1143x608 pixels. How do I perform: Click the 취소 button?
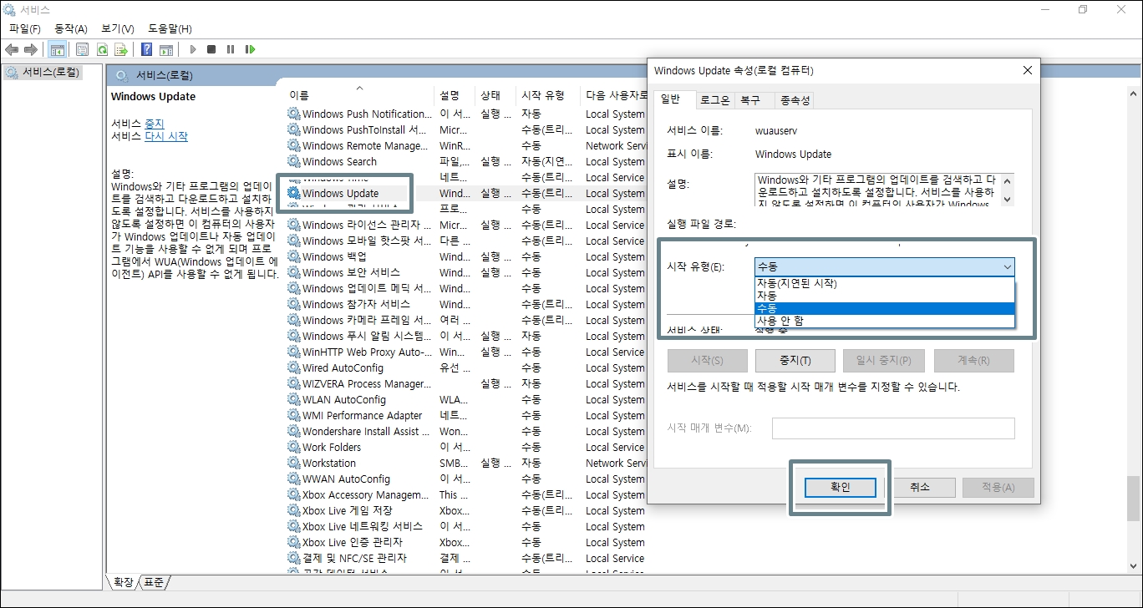point(920,487)
